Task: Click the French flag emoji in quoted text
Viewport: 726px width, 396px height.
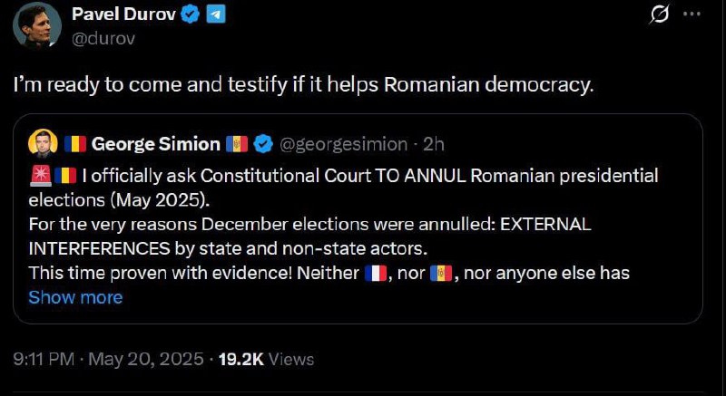Action: point(376,273)
